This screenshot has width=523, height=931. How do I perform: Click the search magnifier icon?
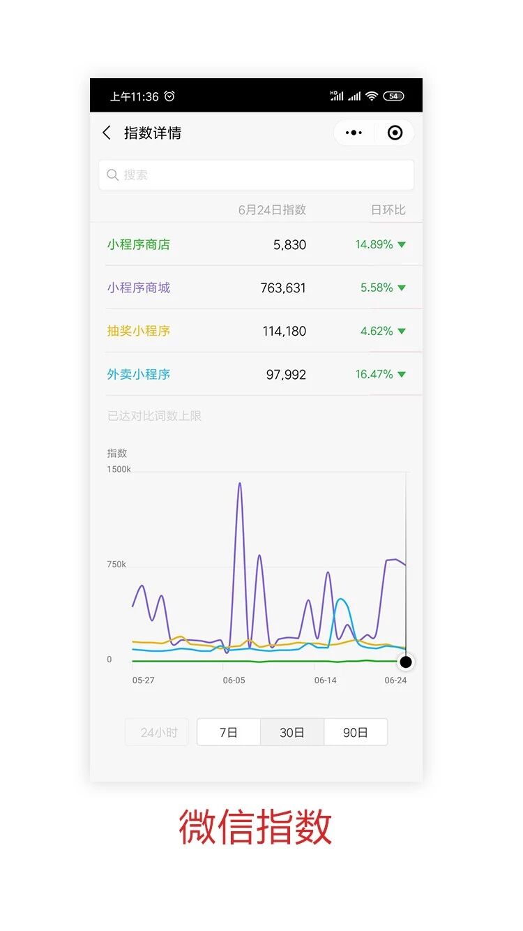pos(113,174)
